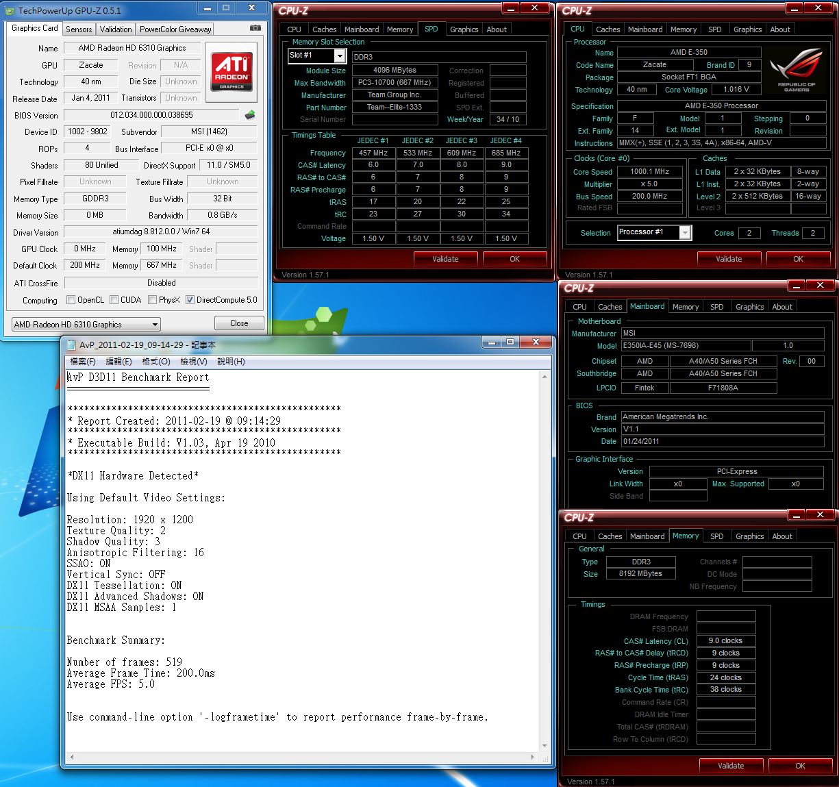Click the BIOS save icon beside BIOS Version
Image resolution: width=839 pixels, height=787 pixels.
pyautogui.click(x=250, y=115)
